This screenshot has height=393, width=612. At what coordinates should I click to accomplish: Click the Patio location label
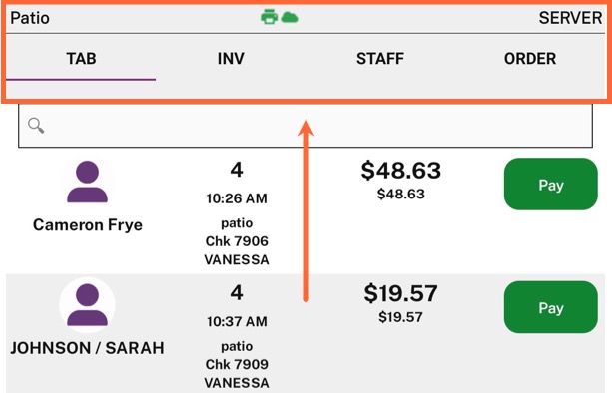[x=30, y=18]
